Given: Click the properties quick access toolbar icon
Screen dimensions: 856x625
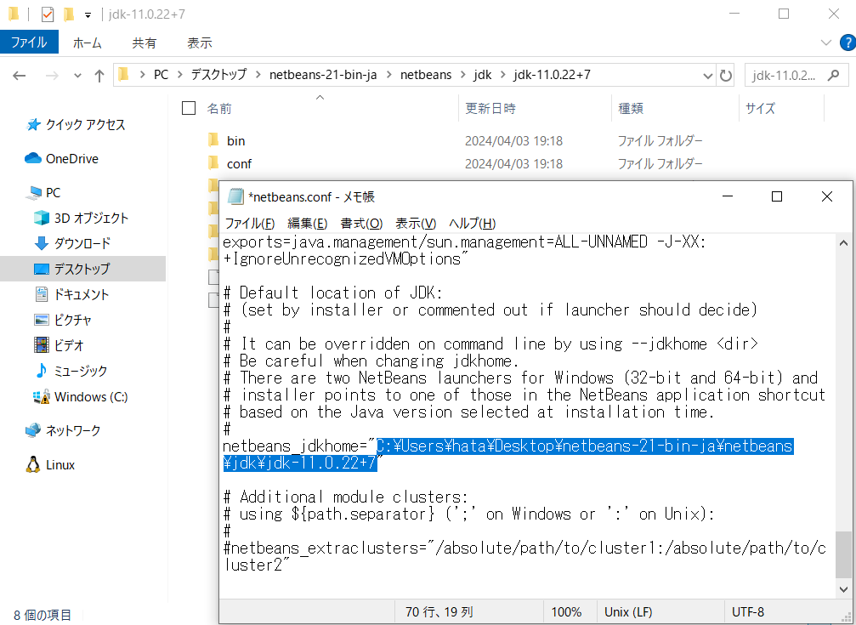Looking at the screenshot, I should (48, 14).
